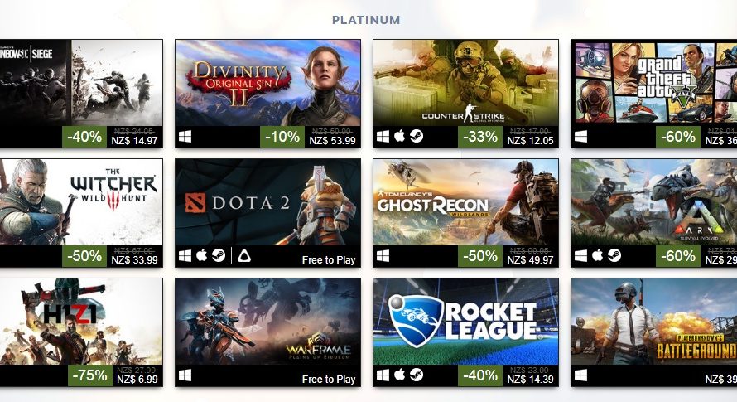Click the Windows icon on Warframe tile

pos(185,375)
